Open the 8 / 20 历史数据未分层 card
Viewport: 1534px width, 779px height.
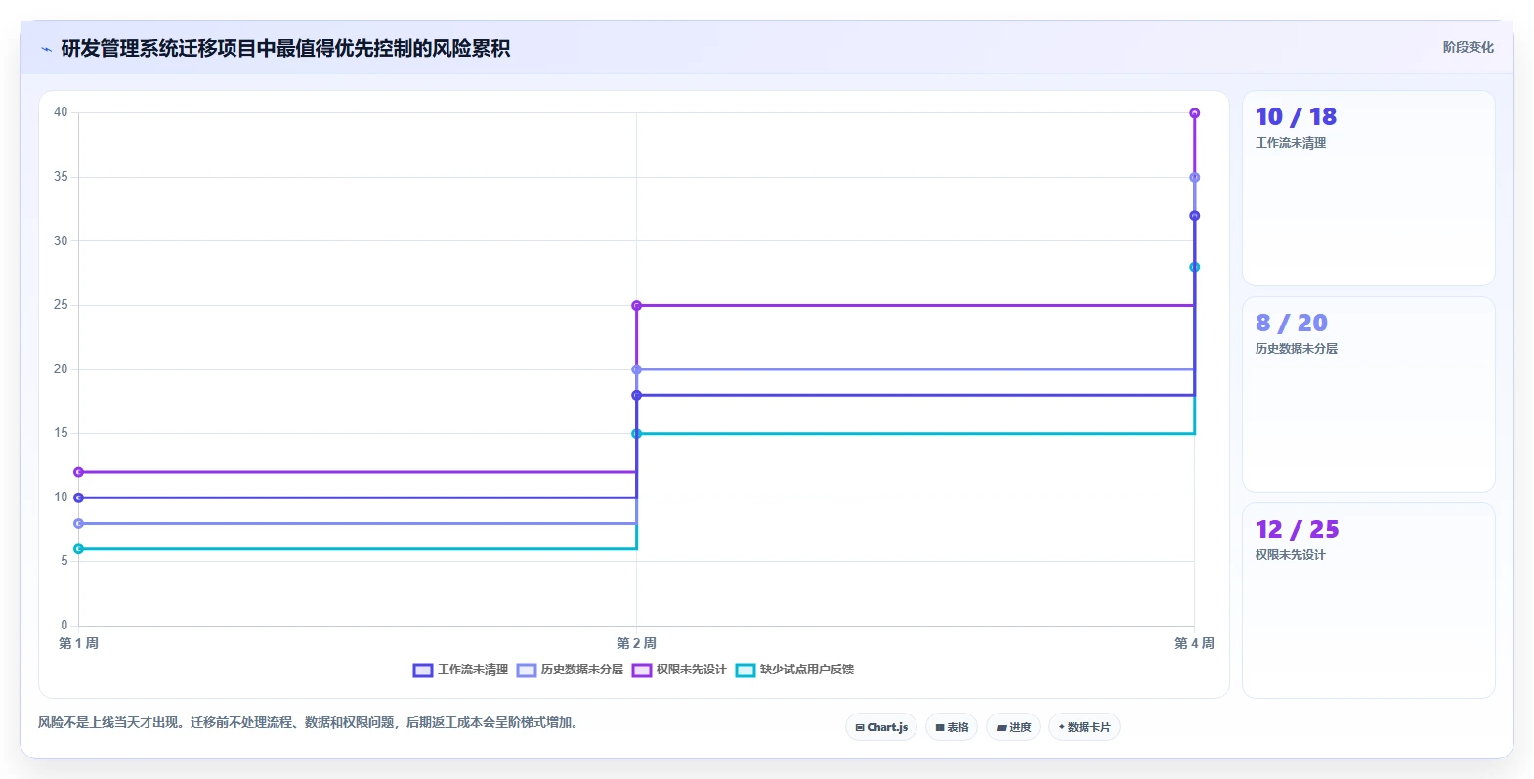pos(1369,395)
